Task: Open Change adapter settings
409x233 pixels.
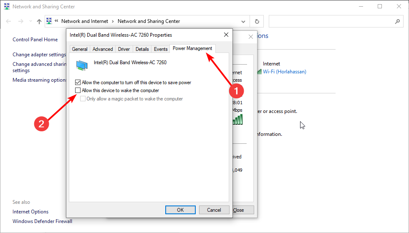Action: coord(39,55)
